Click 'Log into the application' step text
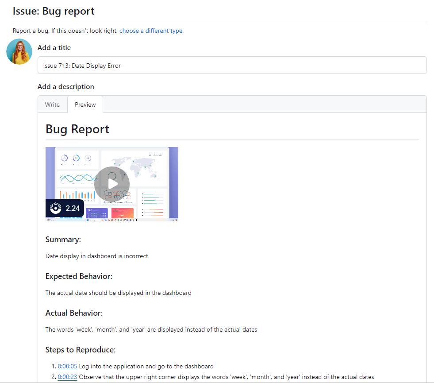 146,366
